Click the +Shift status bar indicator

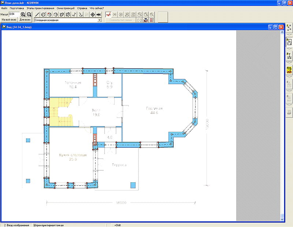[x=118, y=225]
